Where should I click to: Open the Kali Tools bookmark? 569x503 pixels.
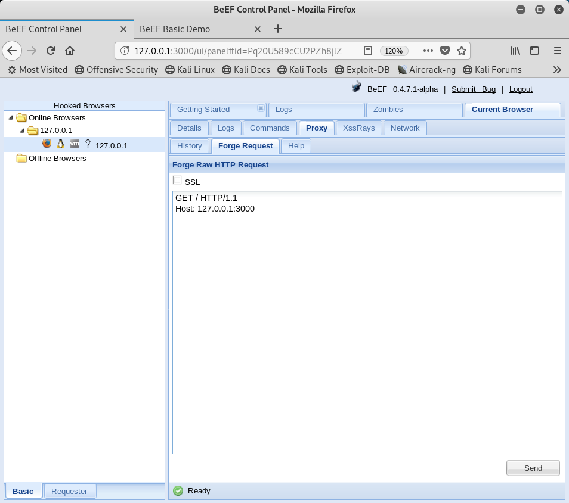302,70
